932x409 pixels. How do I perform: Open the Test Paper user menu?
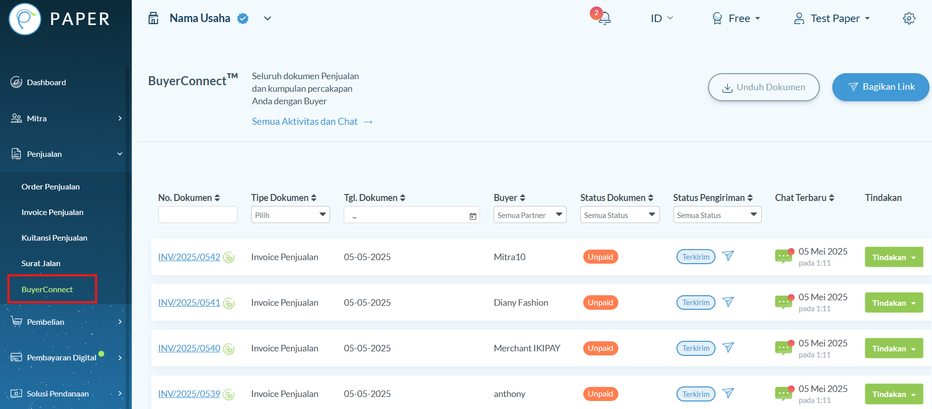[832, 19]
